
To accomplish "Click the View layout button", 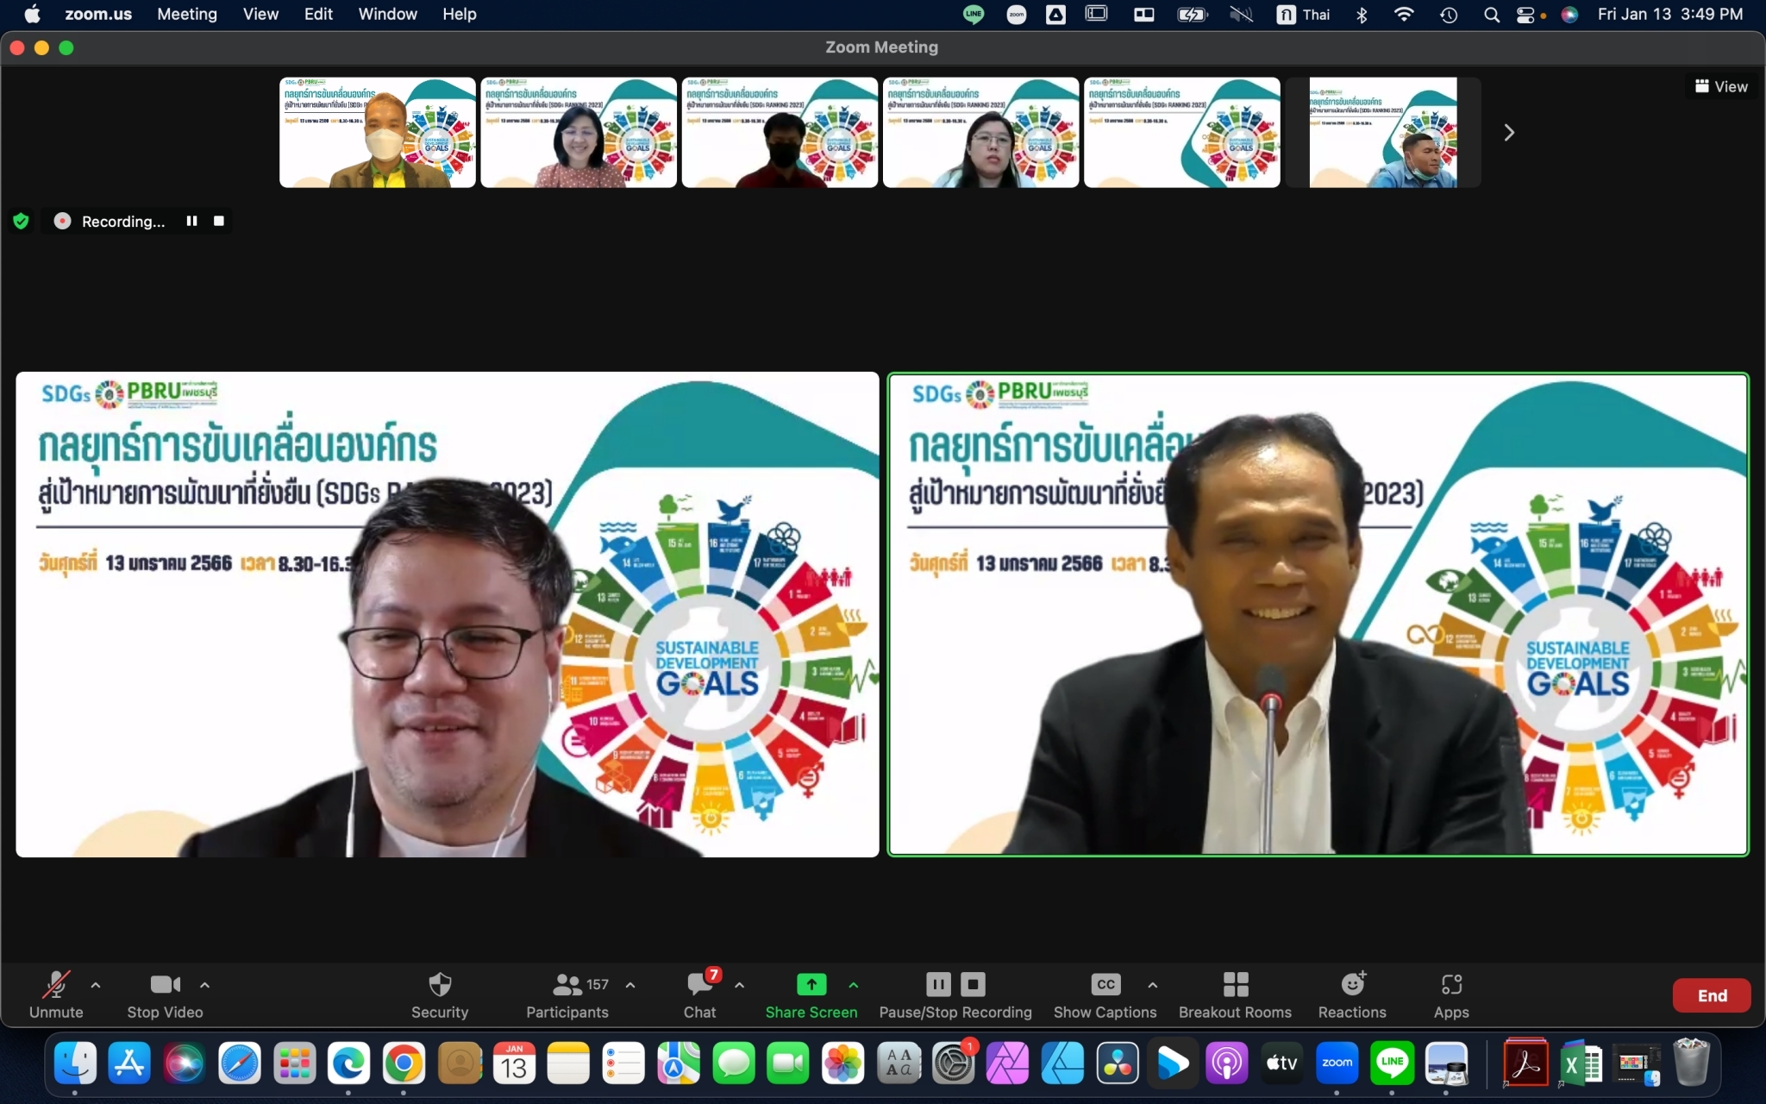I will (x=1721, y=86).
